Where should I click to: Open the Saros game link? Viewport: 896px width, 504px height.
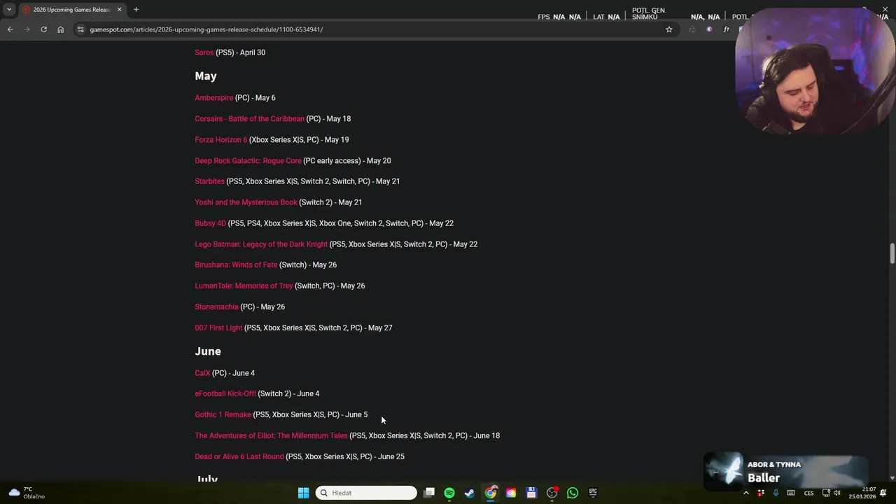coord(204,52)
